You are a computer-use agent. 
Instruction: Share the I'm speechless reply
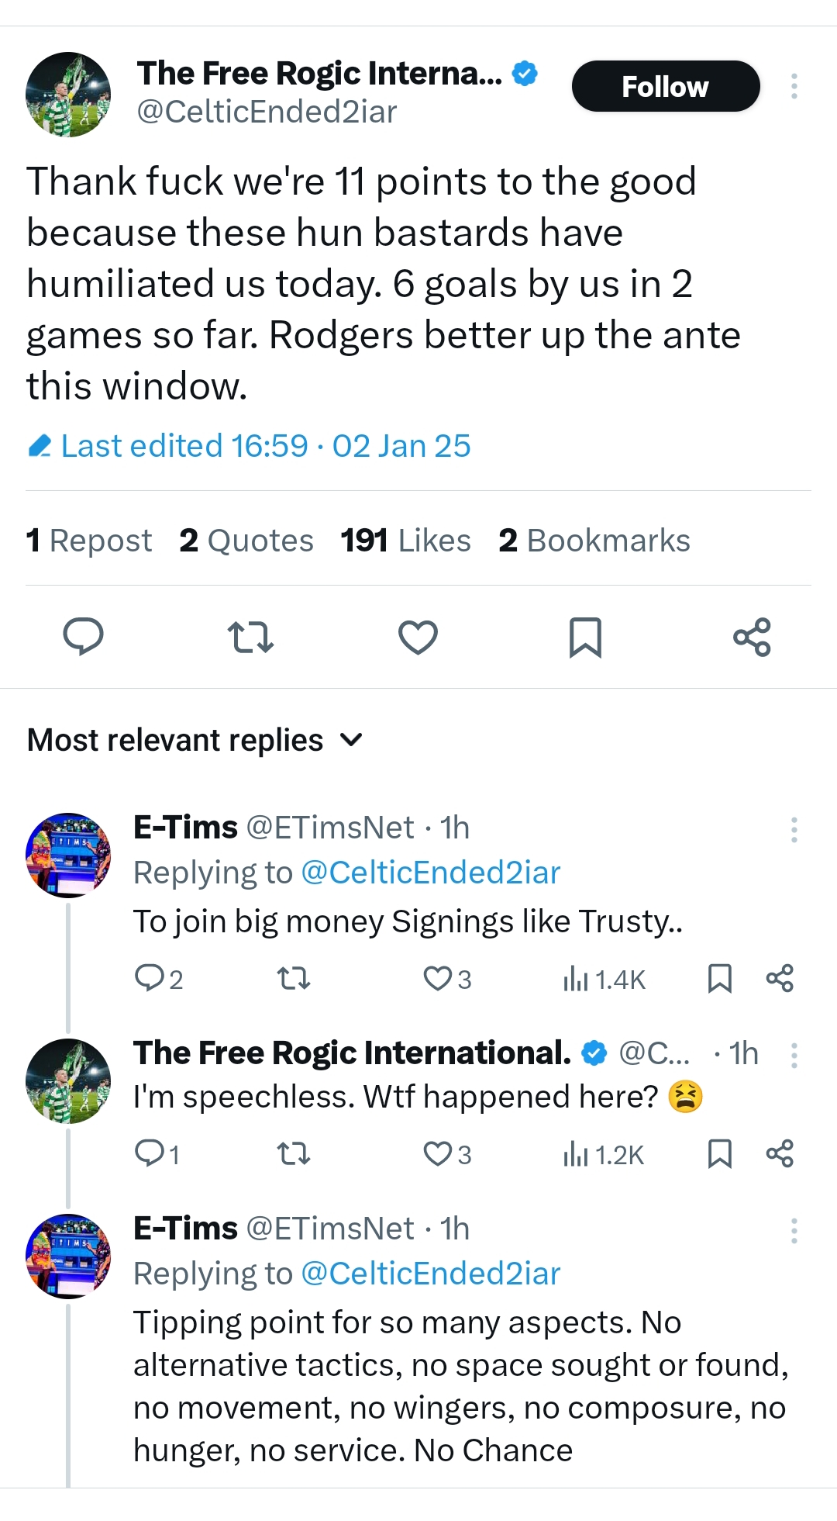(x=780, y=1154)
